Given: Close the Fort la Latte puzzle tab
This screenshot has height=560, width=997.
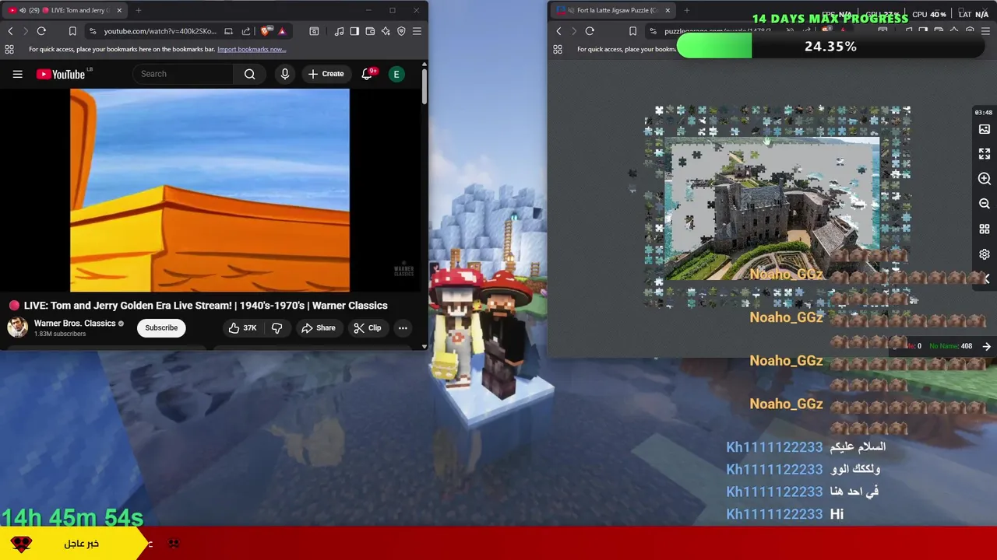Looking at the screenshot, I should (668, 10).
